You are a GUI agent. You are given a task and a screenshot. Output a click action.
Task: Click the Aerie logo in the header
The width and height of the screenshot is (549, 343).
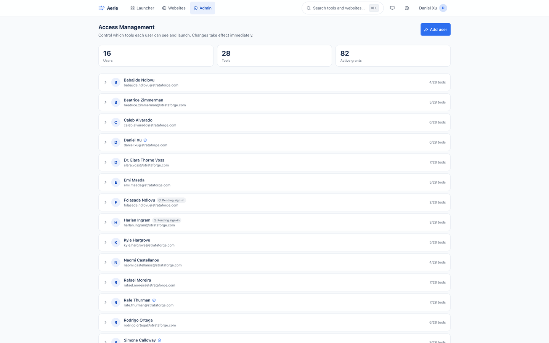pos(108,8)
